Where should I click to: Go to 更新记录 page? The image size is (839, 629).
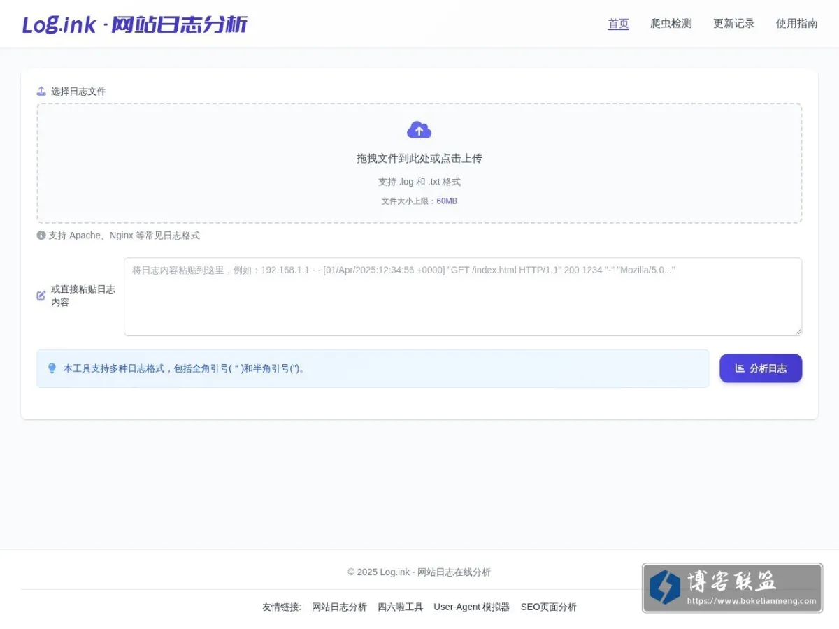click(734, 24)
